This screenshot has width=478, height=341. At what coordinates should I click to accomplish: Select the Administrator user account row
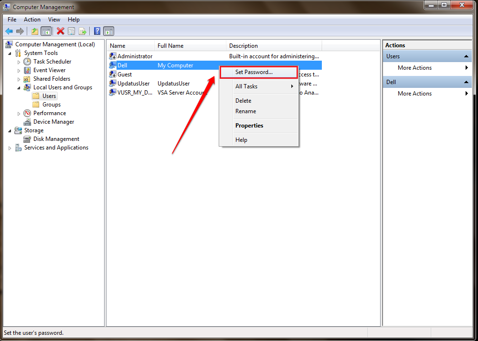pos(135,56)
